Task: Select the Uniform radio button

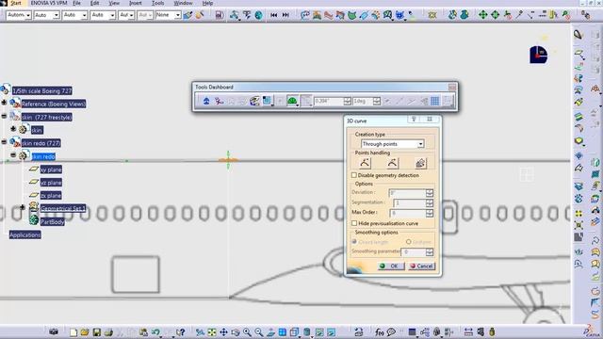Action: (x=408, y=242)
